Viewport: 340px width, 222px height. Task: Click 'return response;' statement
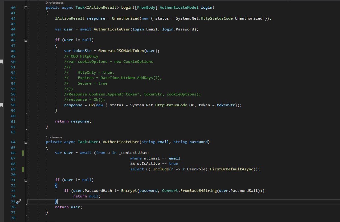coord(73,121)
